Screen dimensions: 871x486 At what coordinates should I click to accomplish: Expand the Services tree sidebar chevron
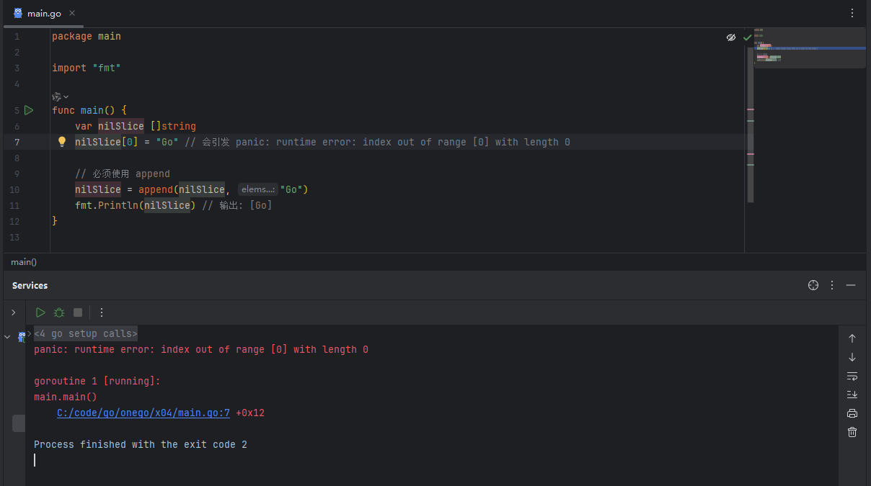point(13,312)
